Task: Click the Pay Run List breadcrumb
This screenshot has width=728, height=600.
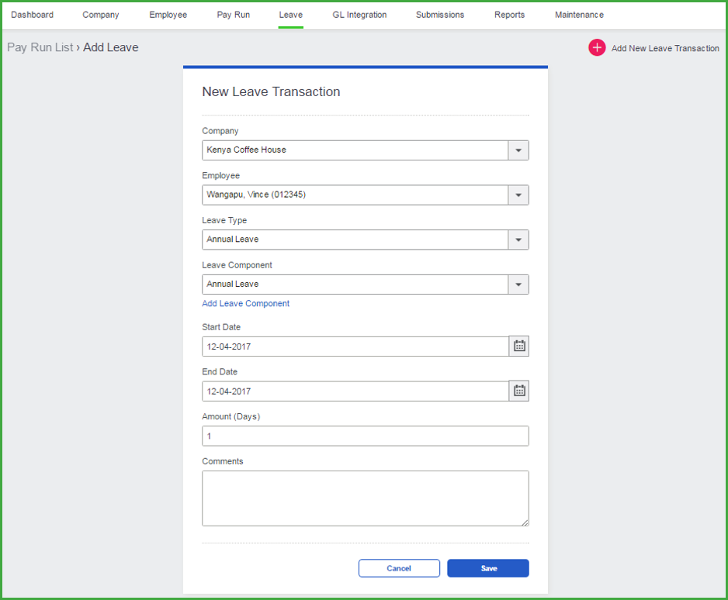Action: point(40,47)
